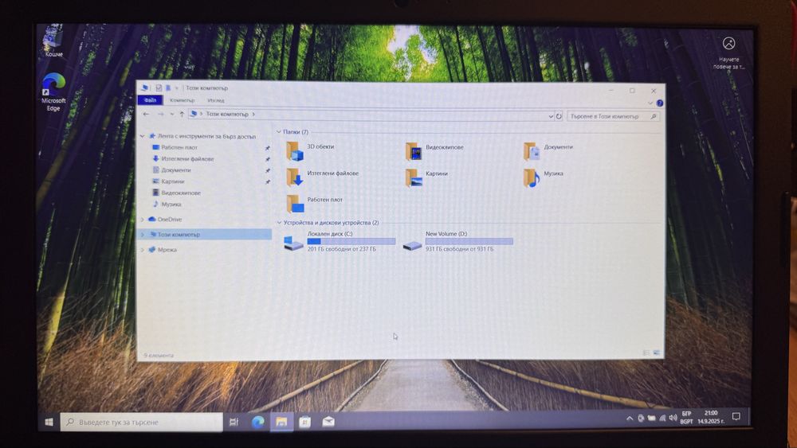This screenshot has width=797, height=448.
Task: Click the 9 елемента status bar text
Action: (x=159, y=355)
